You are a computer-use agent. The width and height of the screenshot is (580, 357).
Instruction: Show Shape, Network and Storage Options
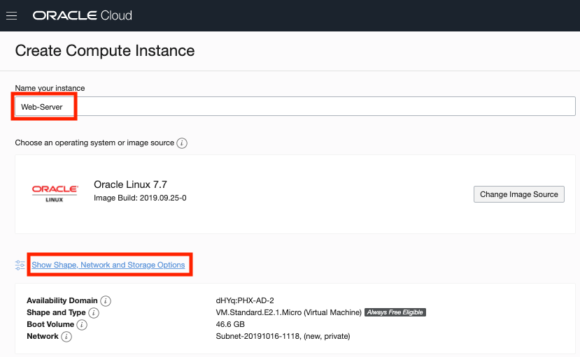tap(108, 265)
